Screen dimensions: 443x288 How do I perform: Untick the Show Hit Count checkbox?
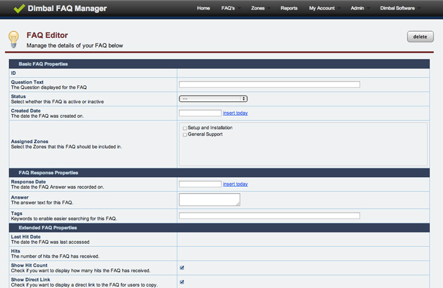(182, 268)
